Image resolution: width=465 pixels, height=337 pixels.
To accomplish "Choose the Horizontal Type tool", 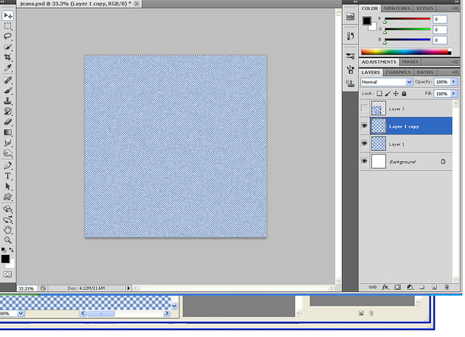I will tap(8, 176).
